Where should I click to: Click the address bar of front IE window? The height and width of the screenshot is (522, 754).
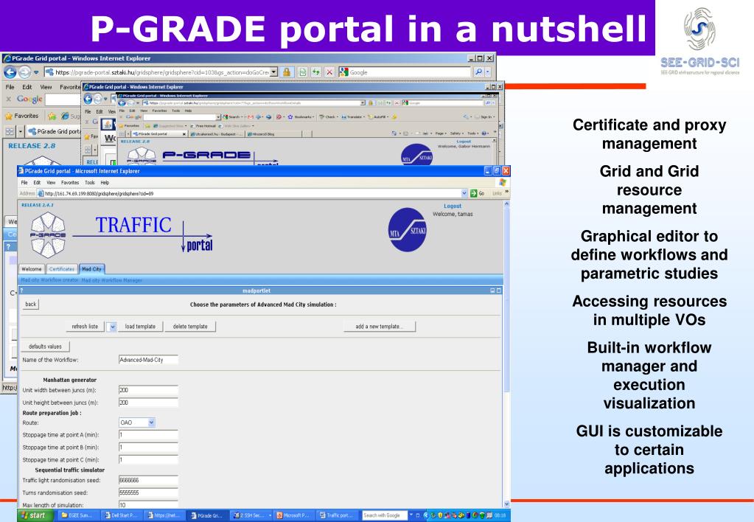[x=253, y=193]
